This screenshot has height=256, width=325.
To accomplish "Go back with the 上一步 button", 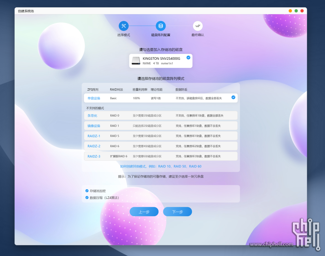I will (144, 212).
